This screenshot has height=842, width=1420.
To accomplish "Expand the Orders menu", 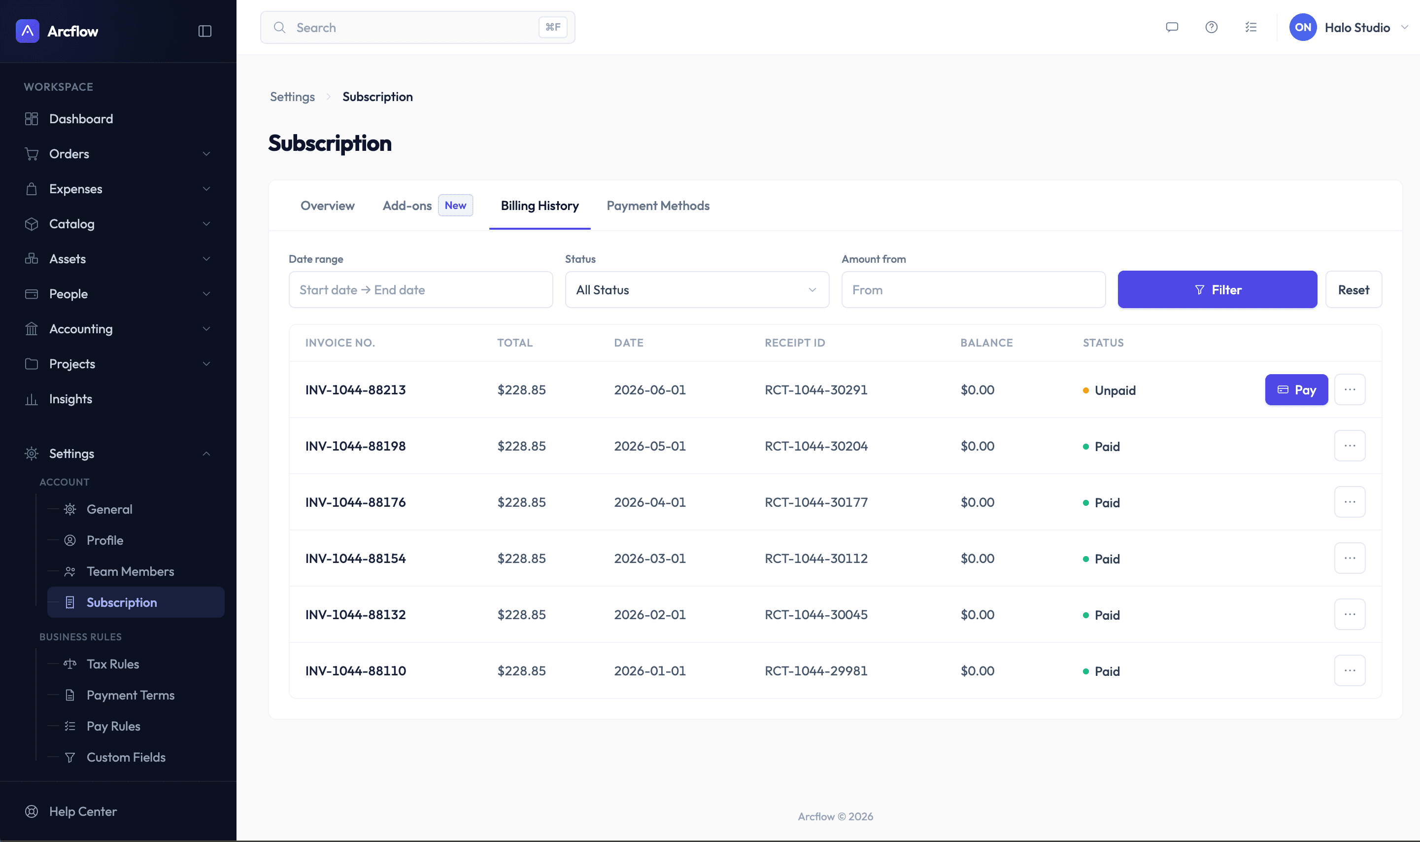I will 118,154.
